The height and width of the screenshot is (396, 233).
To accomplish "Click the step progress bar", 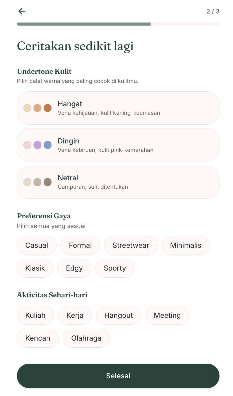I will coord(118,24).
